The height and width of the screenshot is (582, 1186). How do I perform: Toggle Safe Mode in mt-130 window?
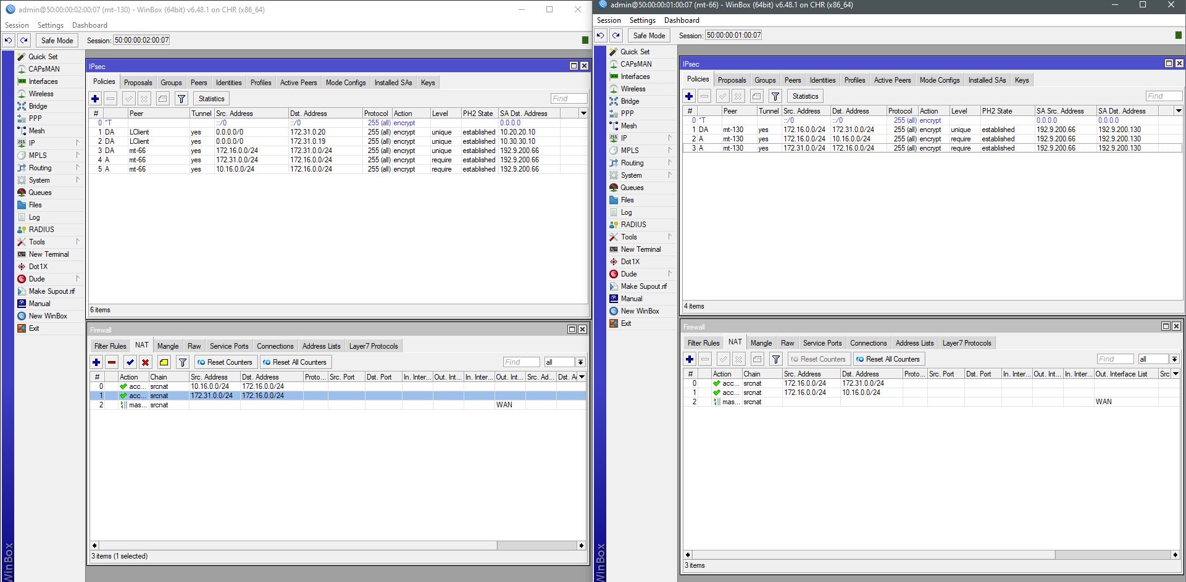[57, 40]
